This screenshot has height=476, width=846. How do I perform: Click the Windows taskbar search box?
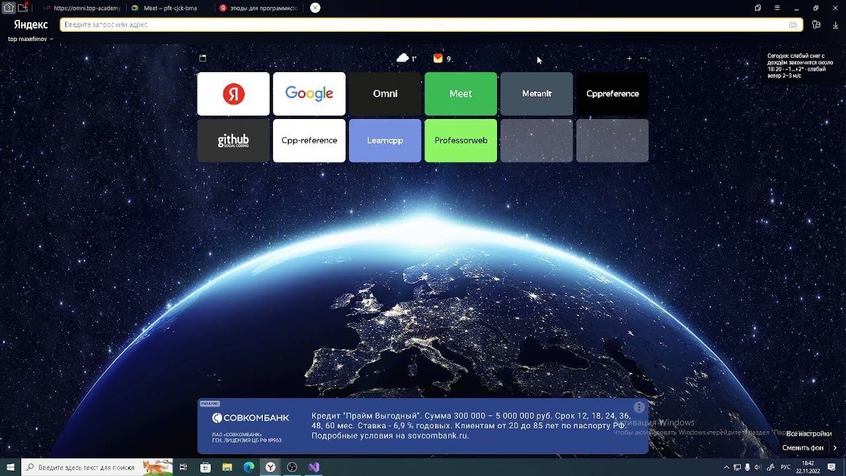click(97, 467)
